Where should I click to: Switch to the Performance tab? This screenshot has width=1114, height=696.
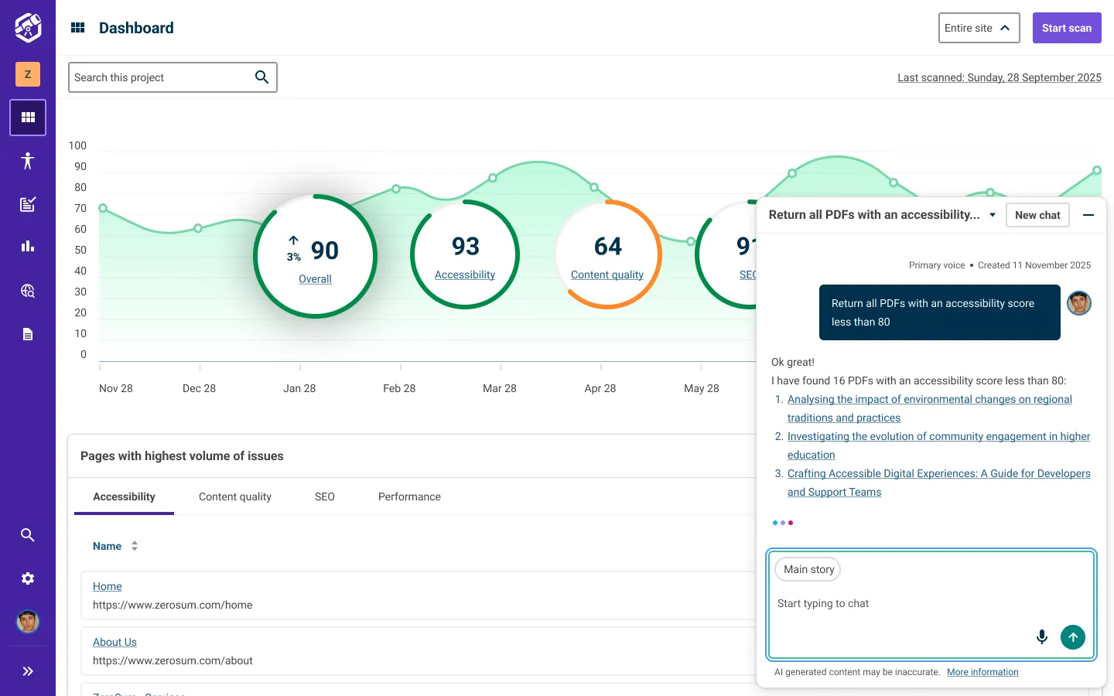click(x=409, y=496)
